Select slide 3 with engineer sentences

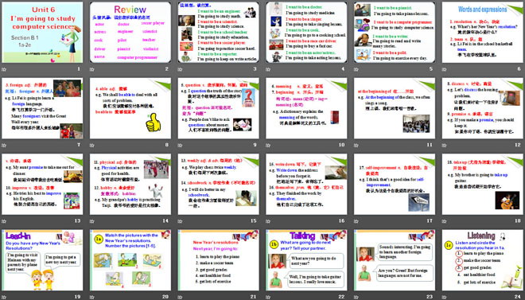click(218, 32)
